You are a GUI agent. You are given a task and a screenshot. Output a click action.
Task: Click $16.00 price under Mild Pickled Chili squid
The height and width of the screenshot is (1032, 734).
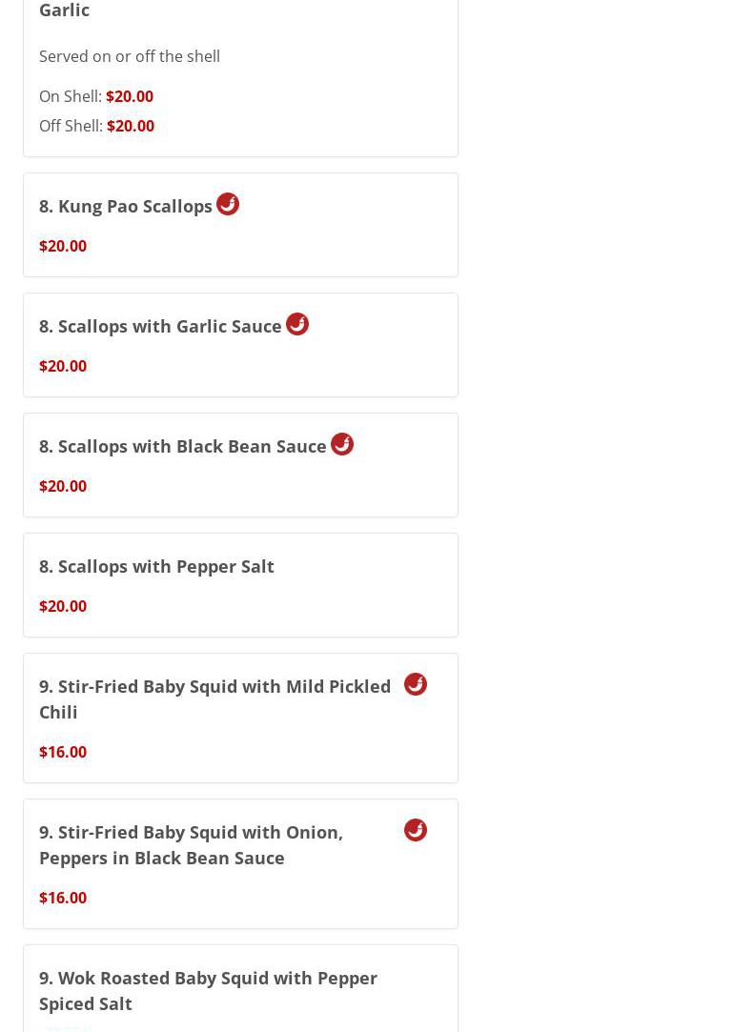63,752
